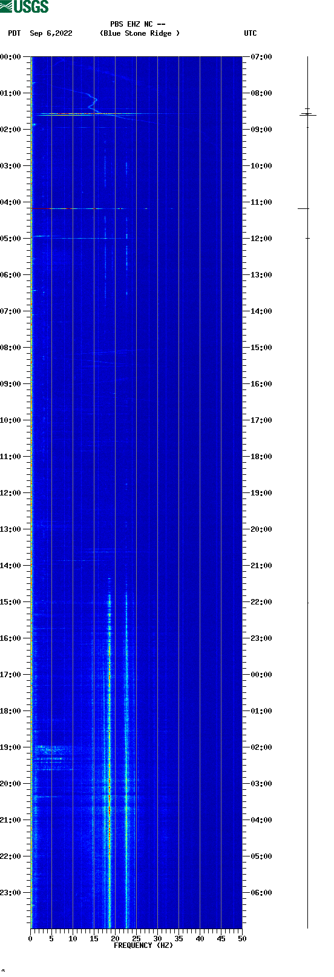Click the PDT time label '00:00'
This screenshot has width=334, height=977.
11,57
